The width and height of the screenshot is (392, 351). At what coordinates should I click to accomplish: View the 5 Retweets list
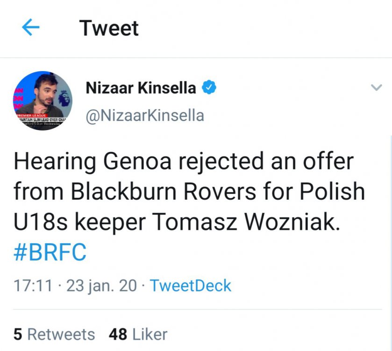pos(54,334)
